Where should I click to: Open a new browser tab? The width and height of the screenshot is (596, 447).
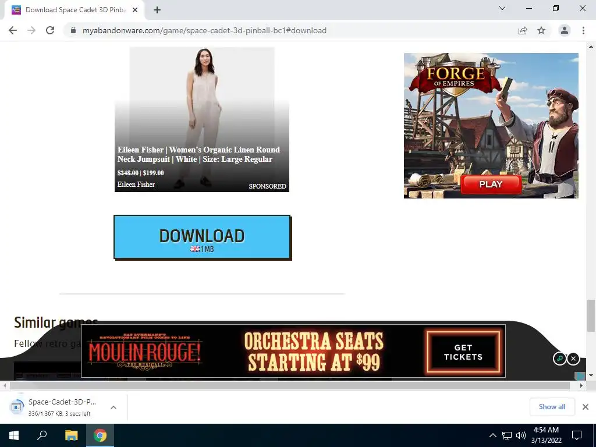(x=157, y=10)
